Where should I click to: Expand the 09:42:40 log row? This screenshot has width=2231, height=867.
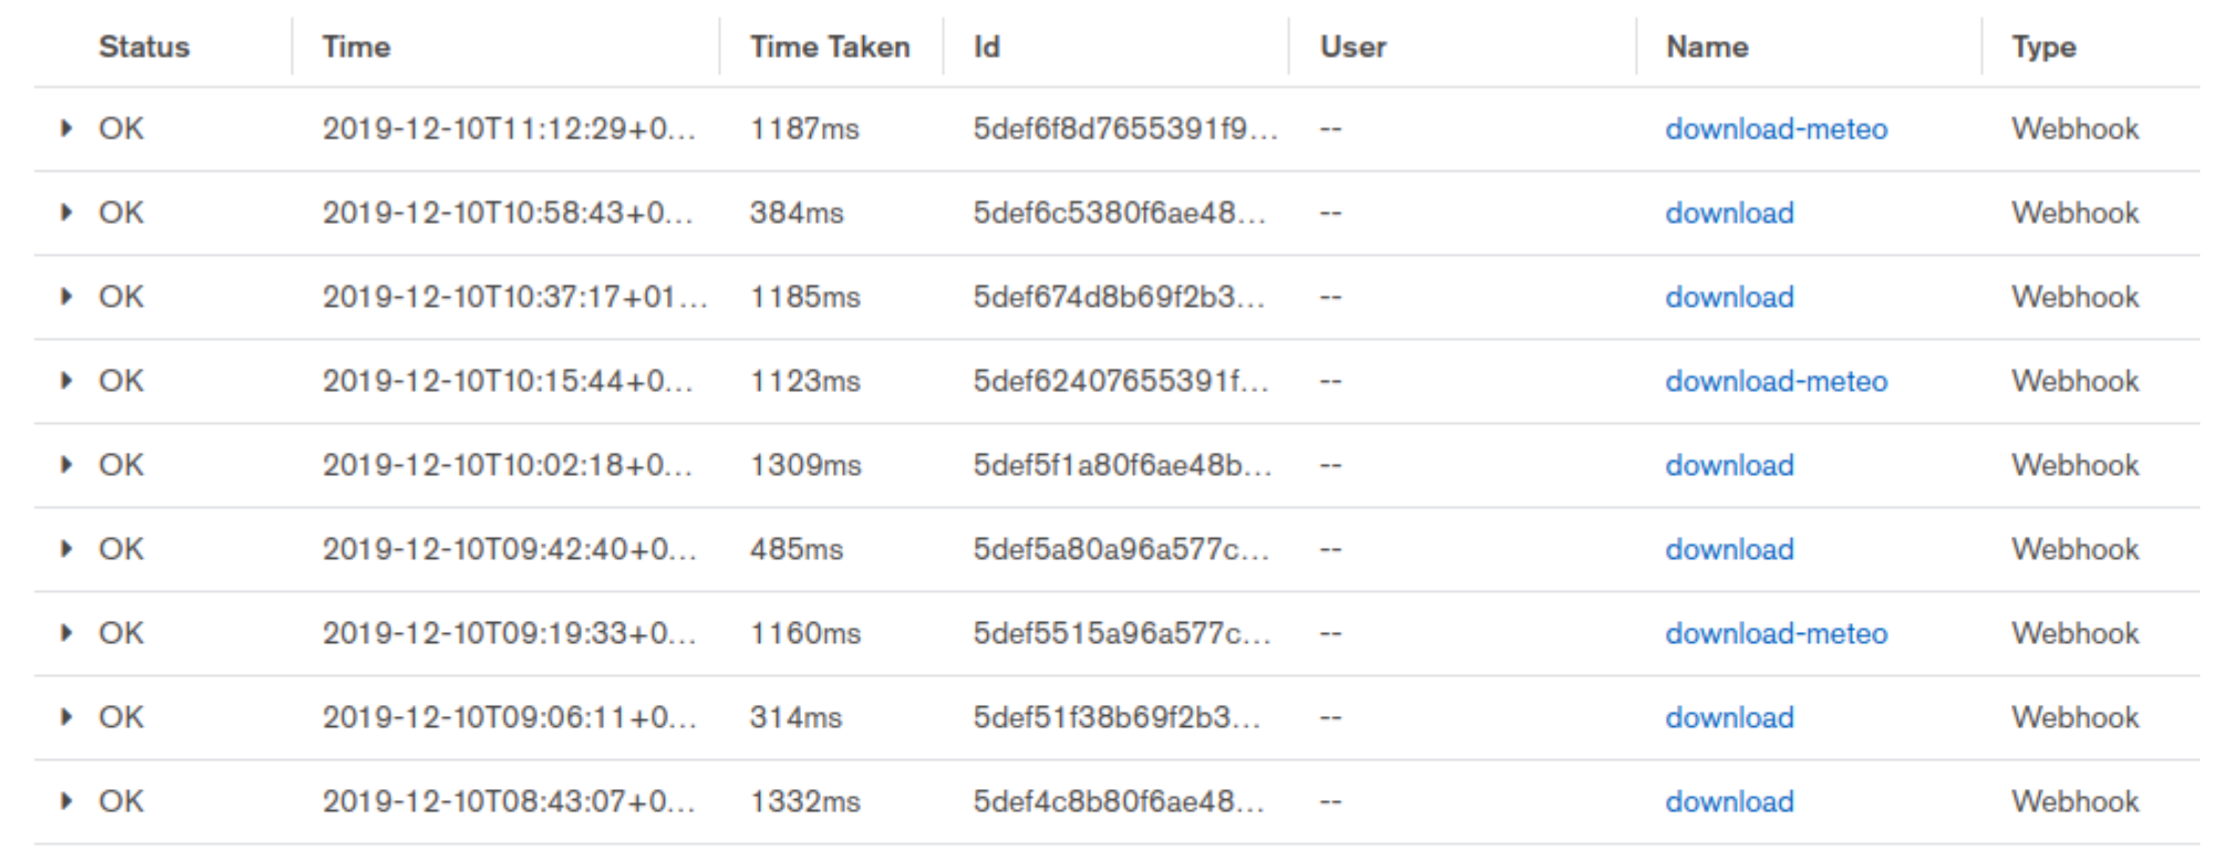click(66, 549)
